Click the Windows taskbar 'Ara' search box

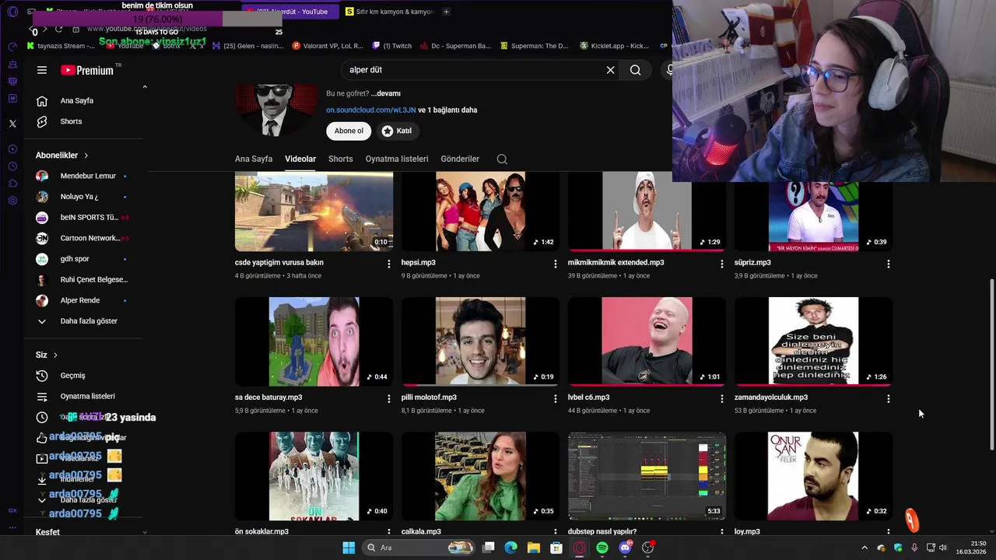[x=419, y=548]
